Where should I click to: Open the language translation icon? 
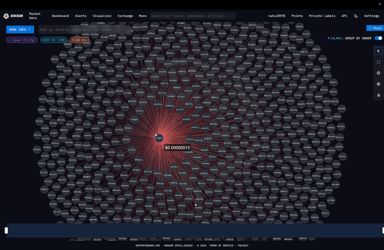point(356,16)
